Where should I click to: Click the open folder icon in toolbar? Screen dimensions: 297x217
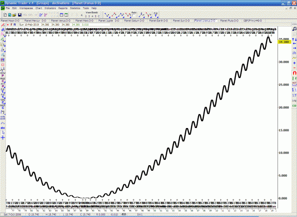[x=14, y=15]
